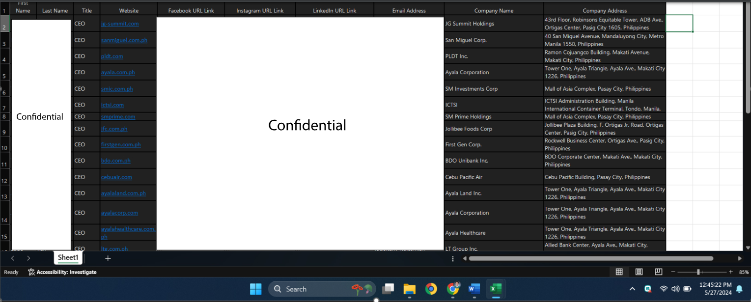Image resolution: width=751 pixels, height=302 pixels.
Task: Select the BDO Unibank Inc. cell
Action: pos(494,161)
